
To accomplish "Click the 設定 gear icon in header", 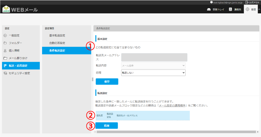I will coord(248,9).
